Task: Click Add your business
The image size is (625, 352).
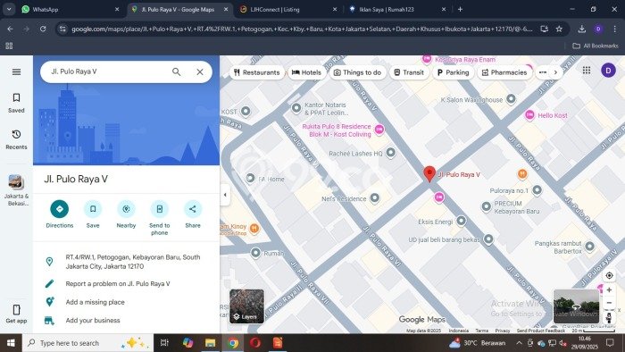Action: coord(93,321)
